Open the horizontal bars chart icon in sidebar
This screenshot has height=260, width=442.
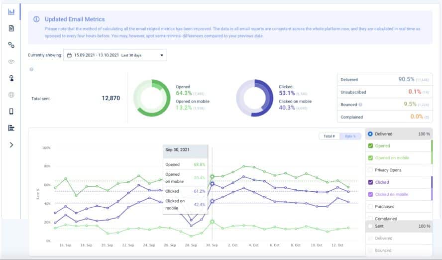[x=11, y=128]
